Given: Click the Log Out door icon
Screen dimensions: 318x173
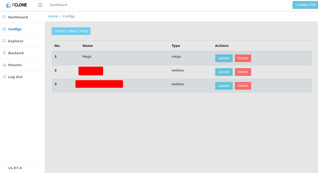Looking at the screenshot, I should click(4, 77).
